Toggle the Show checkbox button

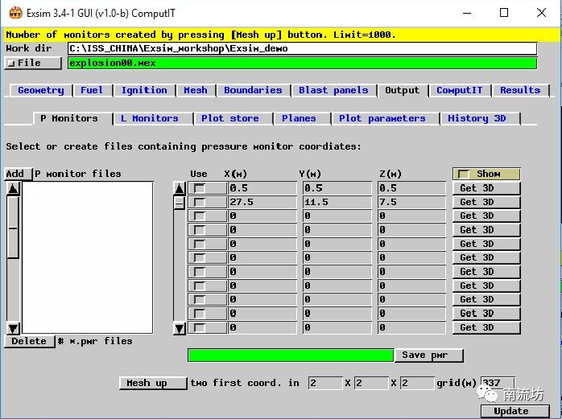tap(486, 174)
